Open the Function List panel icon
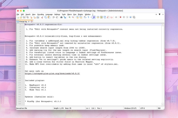 pyautogui.click(x=108, y=17)
